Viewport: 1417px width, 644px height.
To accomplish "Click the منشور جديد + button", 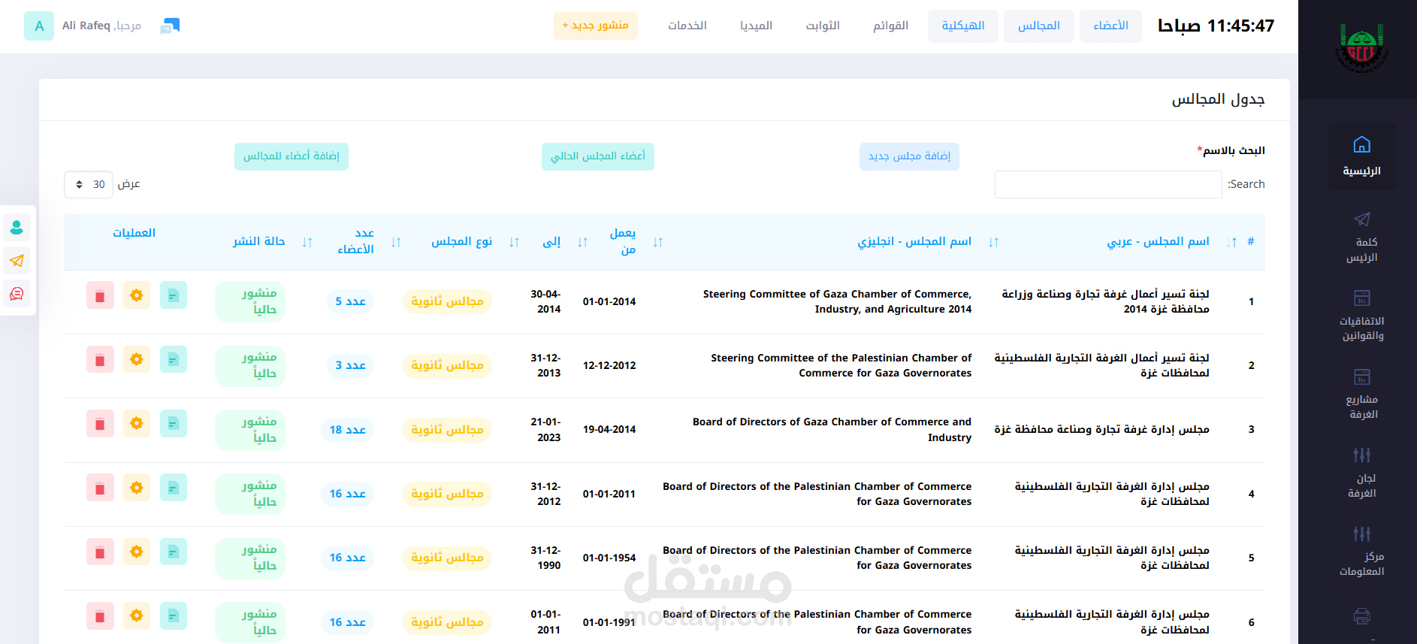I will pyautogui.click(x=596, y=26).
